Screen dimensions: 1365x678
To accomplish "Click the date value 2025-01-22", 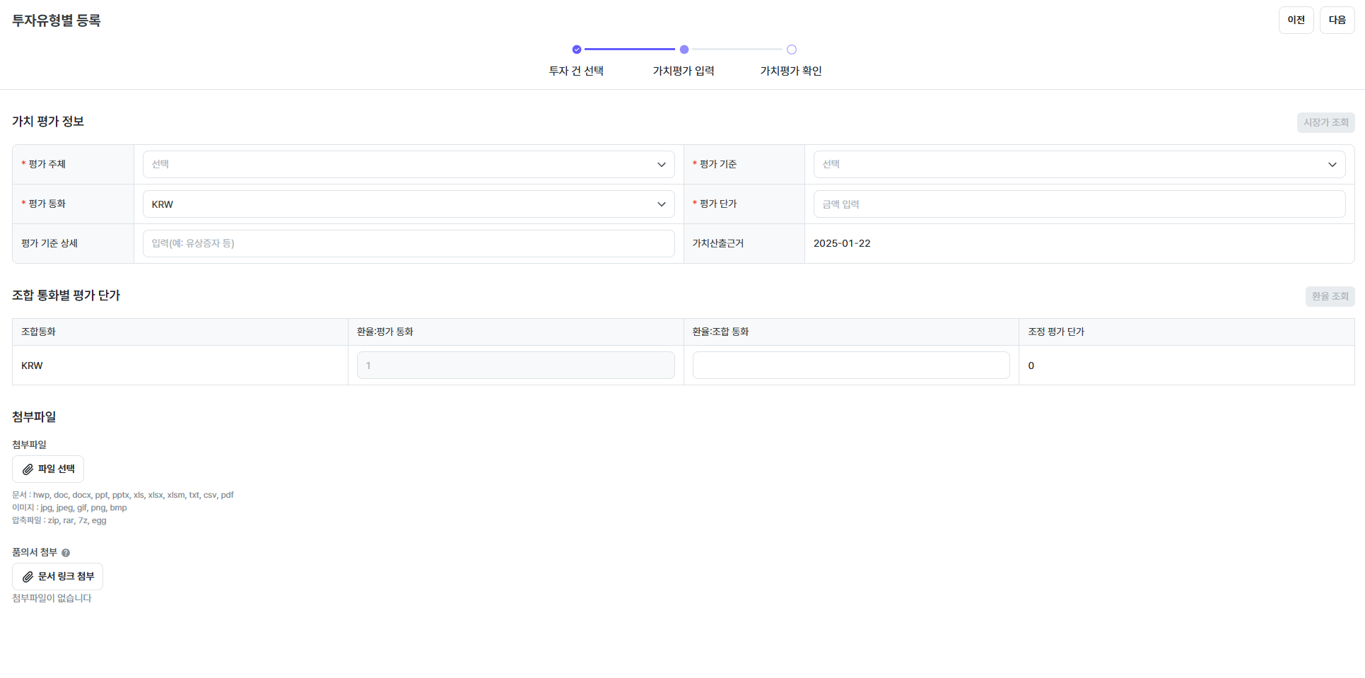I will pos(842,243).
